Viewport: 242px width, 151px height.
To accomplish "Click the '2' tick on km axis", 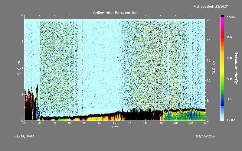I will 22,94.
